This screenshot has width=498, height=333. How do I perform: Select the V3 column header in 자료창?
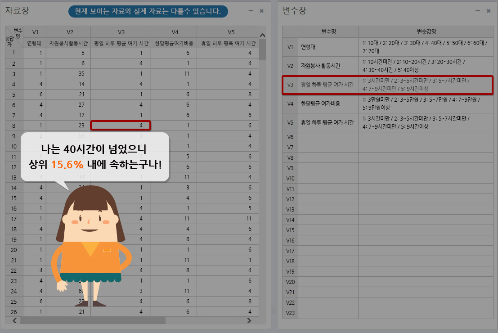pos(121,32)
